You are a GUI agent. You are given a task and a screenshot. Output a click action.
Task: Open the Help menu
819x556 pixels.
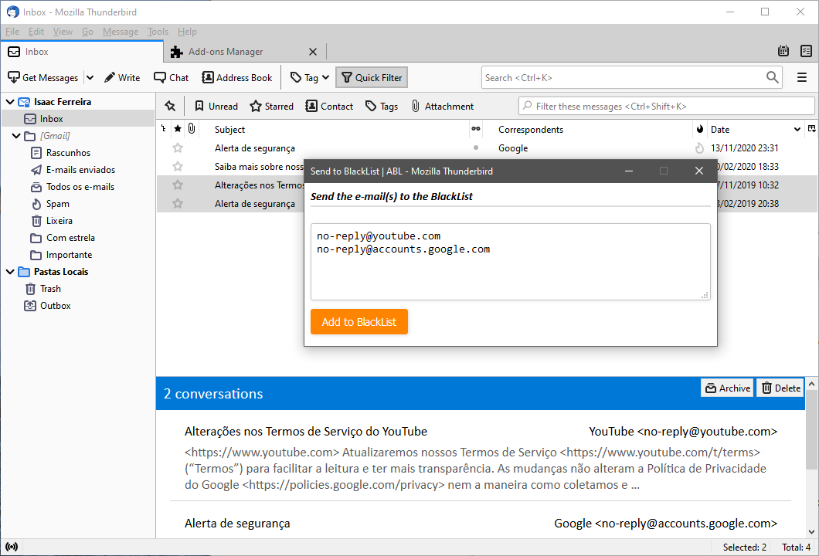187,32
